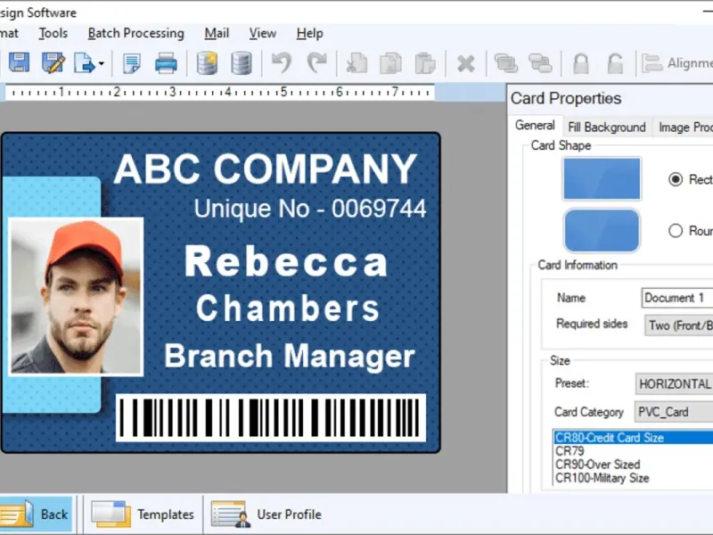
Task: Click the Bring to Front icon
Action: coord(506,63)
